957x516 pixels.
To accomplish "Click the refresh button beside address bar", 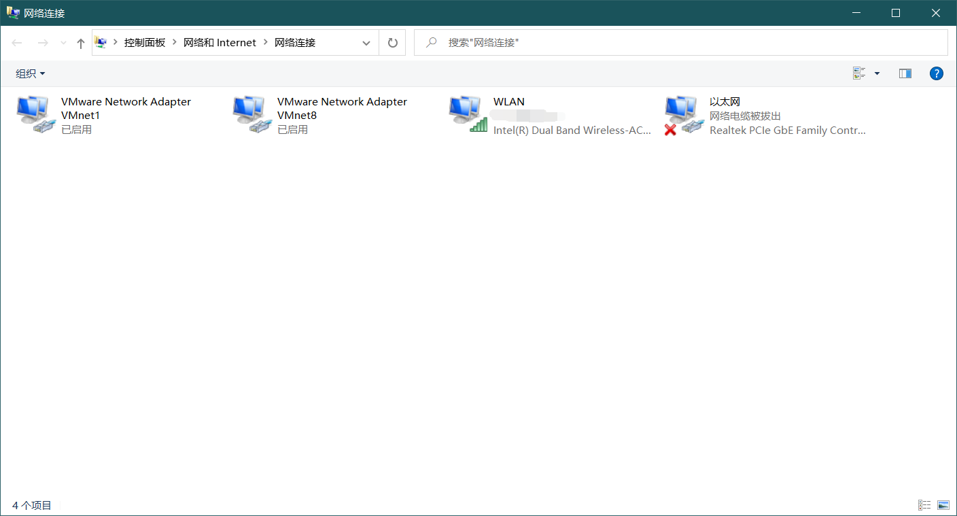I will pos(392,43).
